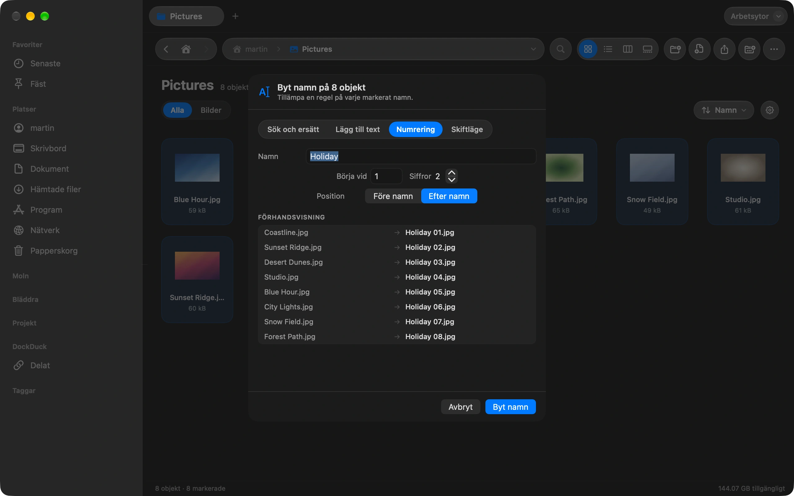Switch to icon grid view

point(588,49)
